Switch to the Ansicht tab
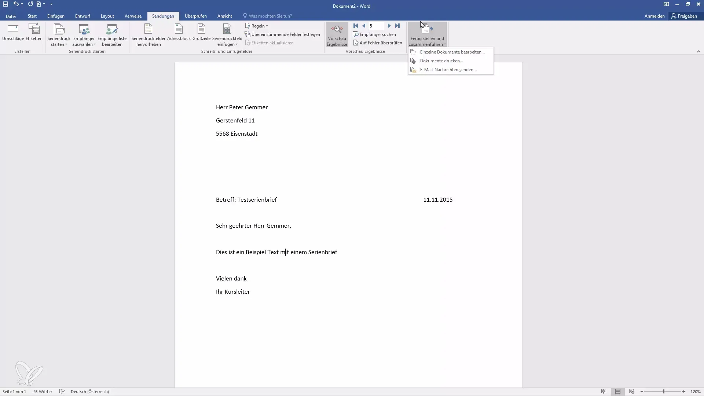The width and height of the screenshot is (704, 396). (225, 16)
